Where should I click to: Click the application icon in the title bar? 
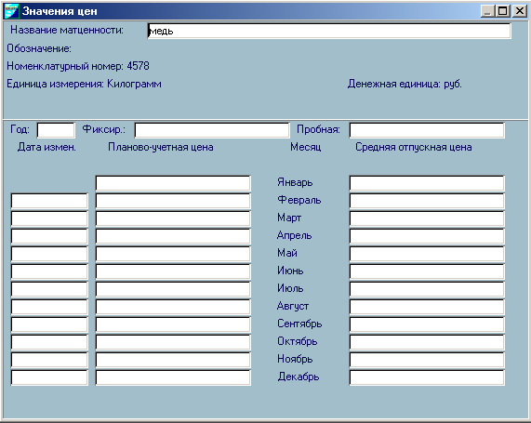point(11,11)
